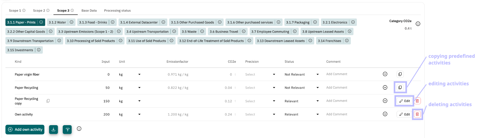The height and width of the screenshot is (138, 480).
Task: Click the upload icon button
Action: click(x=67, y=130)
